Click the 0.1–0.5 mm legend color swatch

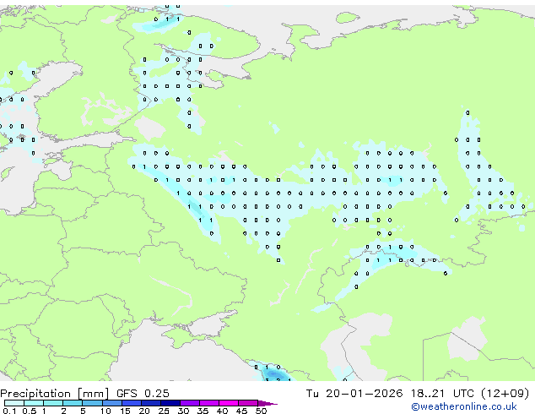pos(14,403)
